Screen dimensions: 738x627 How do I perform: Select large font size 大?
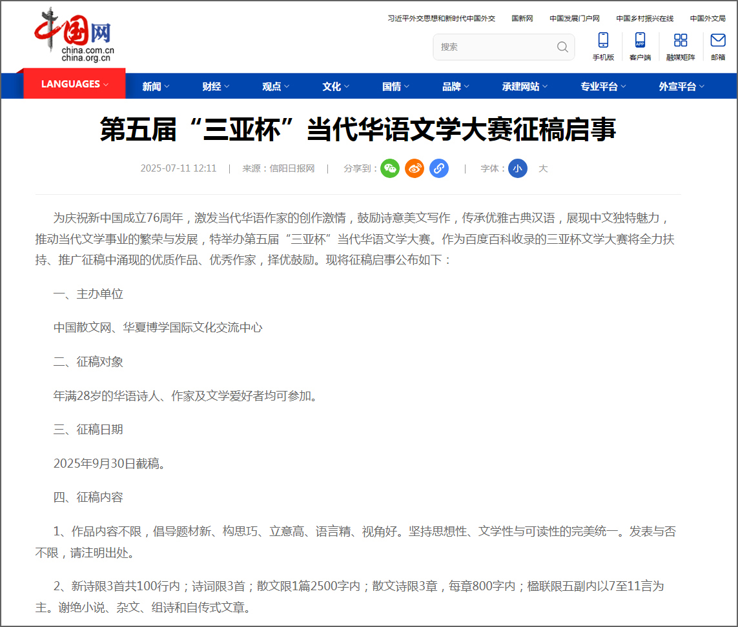[x=542, y=168]
